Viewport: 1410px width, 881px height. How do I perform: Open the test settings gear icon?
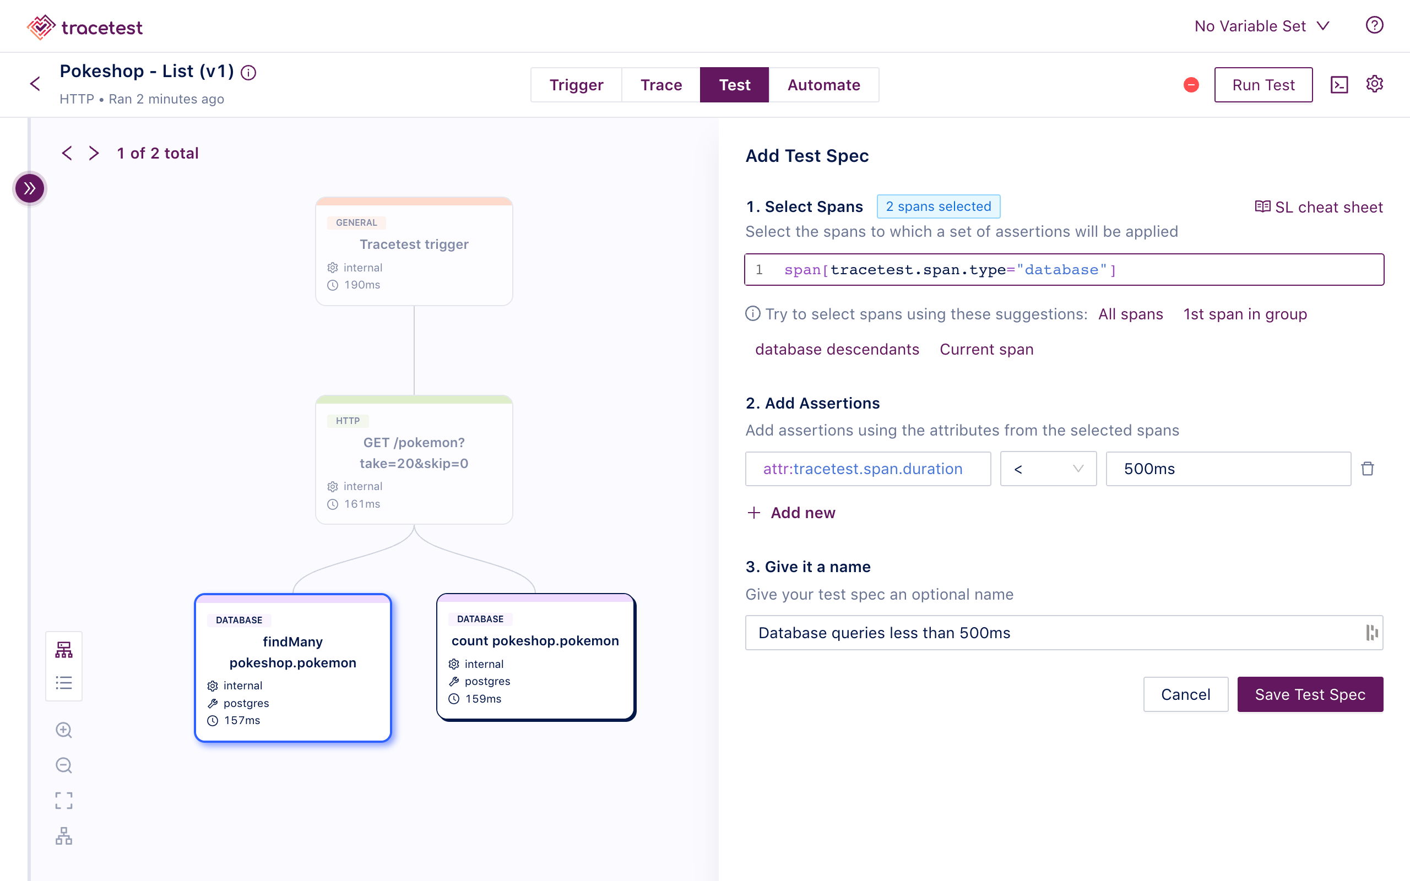point(1374,84)
